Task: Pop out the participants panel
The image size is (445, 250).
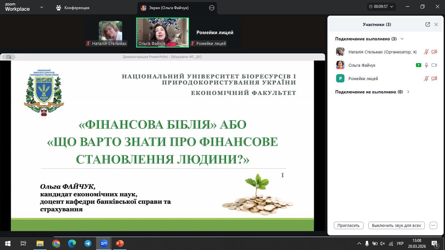Action: pos(427,24)
